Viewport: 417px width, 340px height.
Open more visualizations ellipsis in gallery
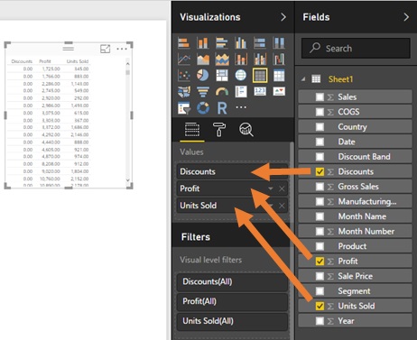coord(241,107)
